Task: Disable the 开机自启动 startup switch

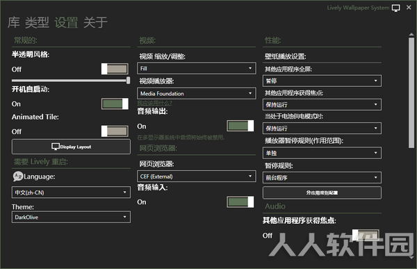Action: [115, 104]
